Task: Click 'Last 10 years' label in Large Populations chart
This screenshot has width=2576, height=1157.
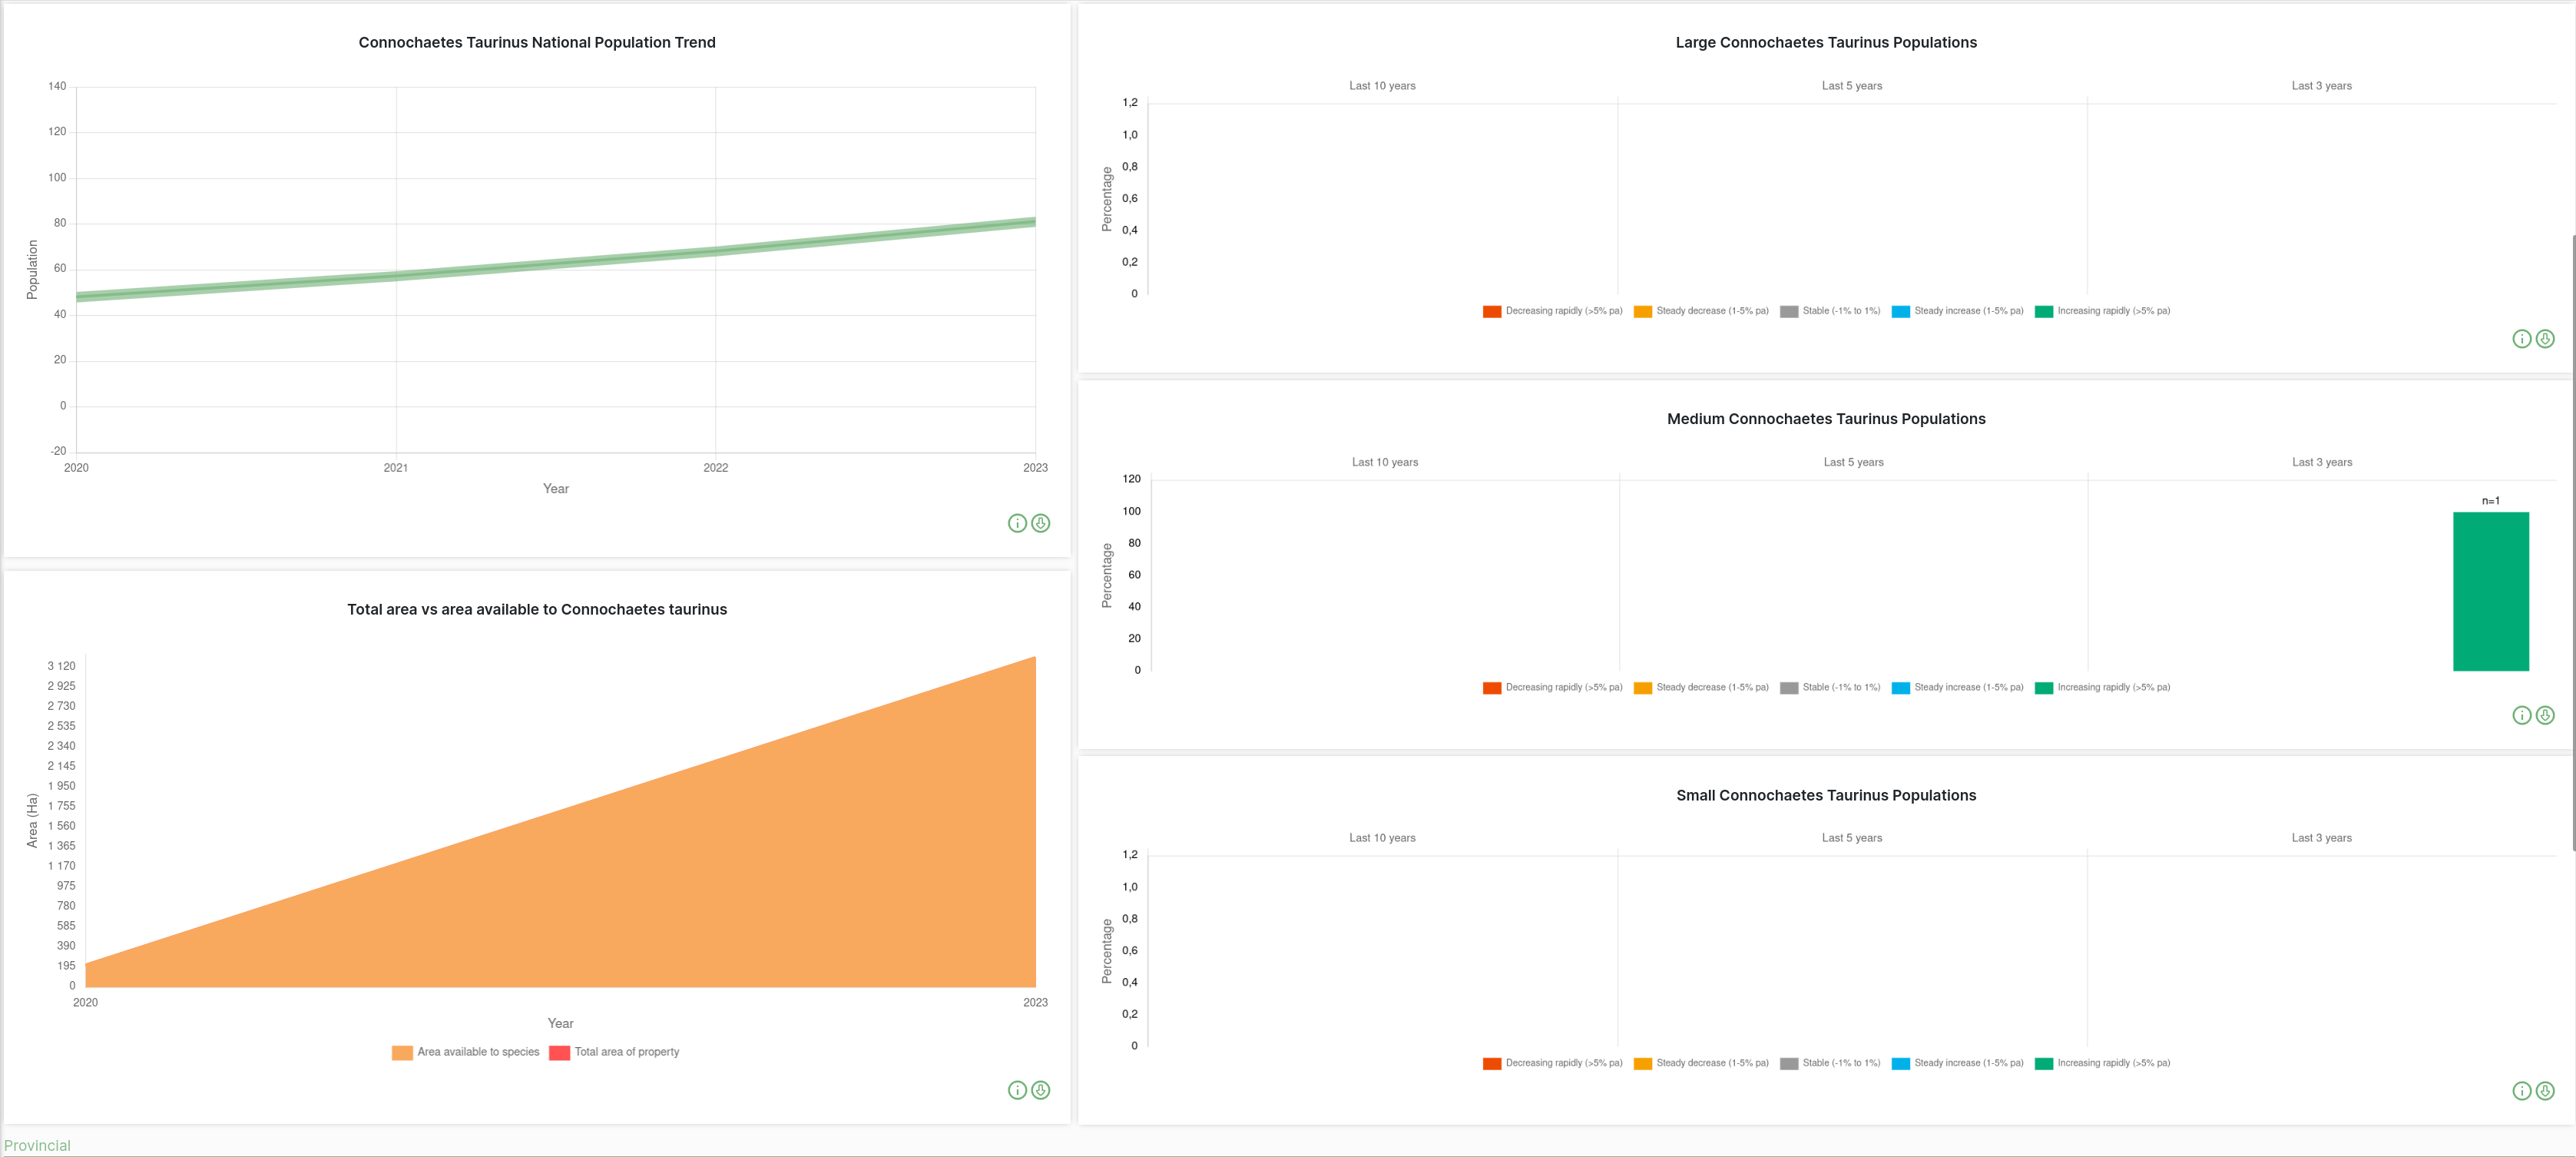Action: click(1382, 86)
